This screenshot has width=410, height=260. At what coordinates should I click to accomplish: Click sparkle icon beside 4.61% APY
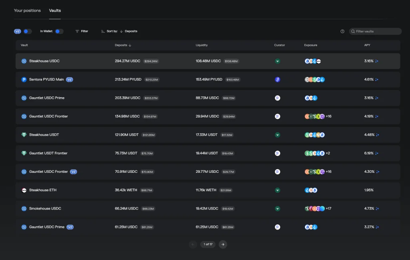coord(377,80)
